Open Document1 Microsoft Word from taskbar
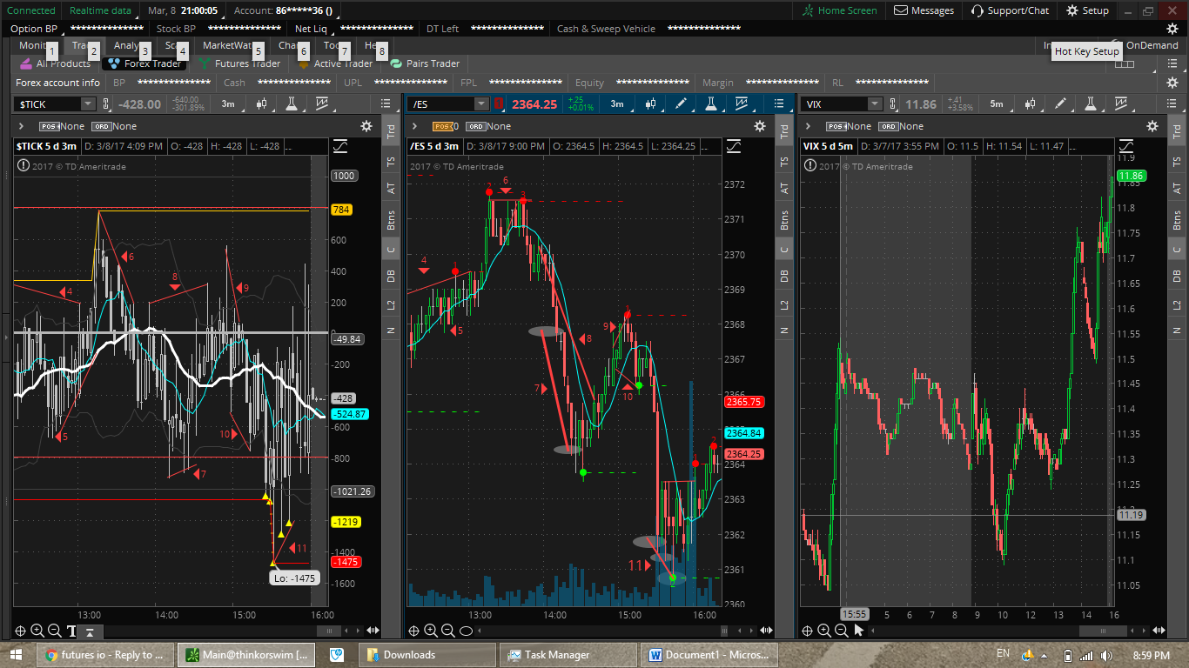Screen dimensions: 1189x668 [709, 655]
